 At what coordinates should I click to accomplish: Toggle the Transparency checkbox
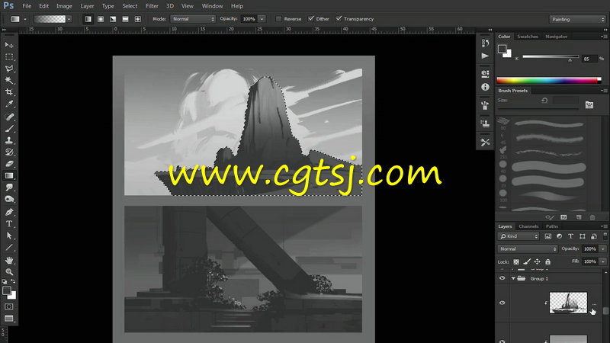click(x=339, y=18)
